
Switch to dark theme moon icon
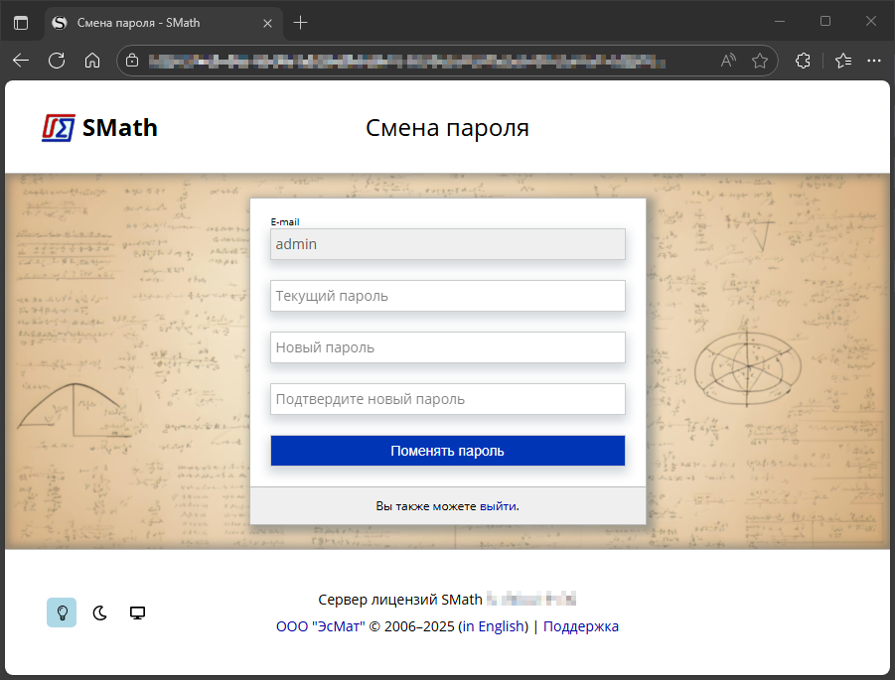(x=100, y=612)
